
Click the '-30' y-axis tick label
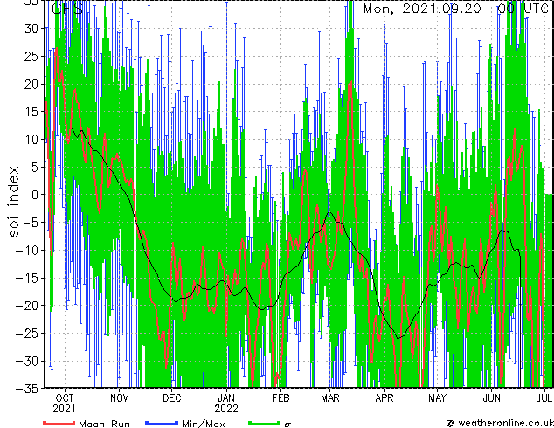pyautogui.click(x=27, y=361)
